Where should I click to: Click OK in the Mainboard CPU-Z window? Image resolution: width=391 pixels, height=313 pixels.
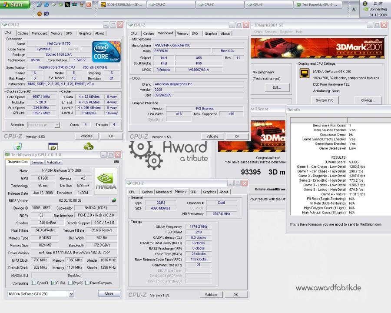[237, 136]
